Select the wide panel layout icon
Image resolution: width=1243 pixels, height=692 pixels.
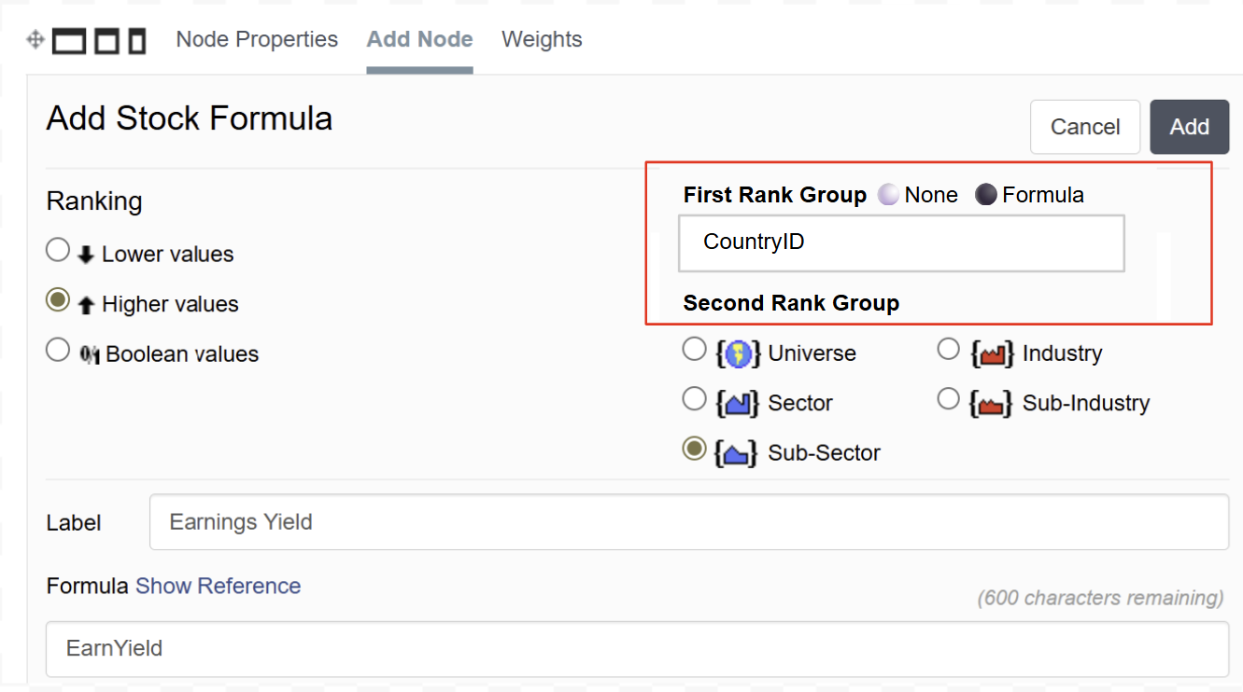pos(69,41)
